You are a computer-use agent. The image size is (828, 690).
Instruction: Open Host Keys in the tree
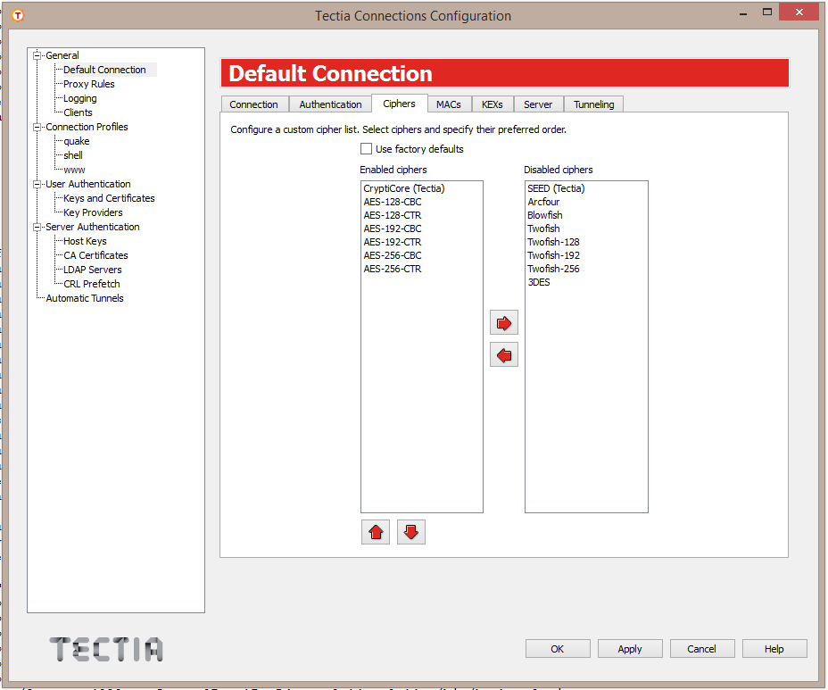point(85,241)
